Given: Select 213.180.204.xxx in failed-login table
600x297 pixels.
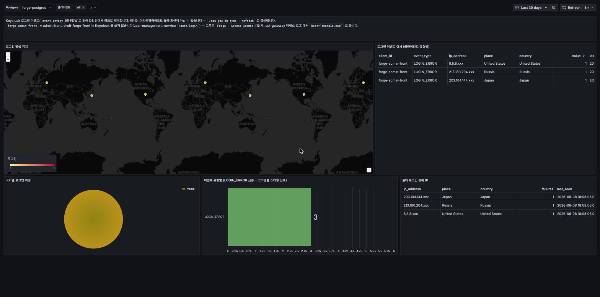Looking at the screenshot, I should (x=416, y=206).
